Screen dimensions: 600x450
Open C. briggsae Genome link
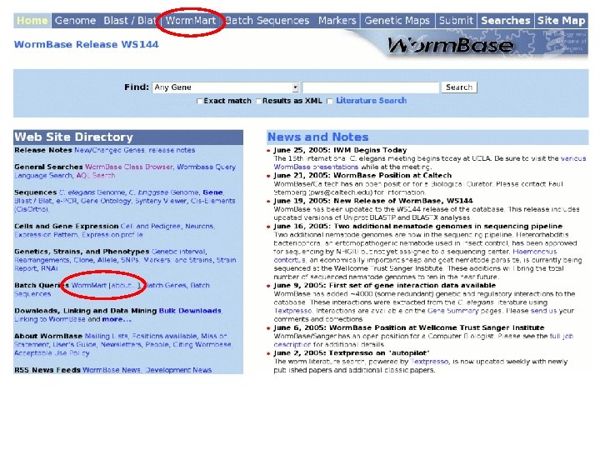tap(164, 192)
